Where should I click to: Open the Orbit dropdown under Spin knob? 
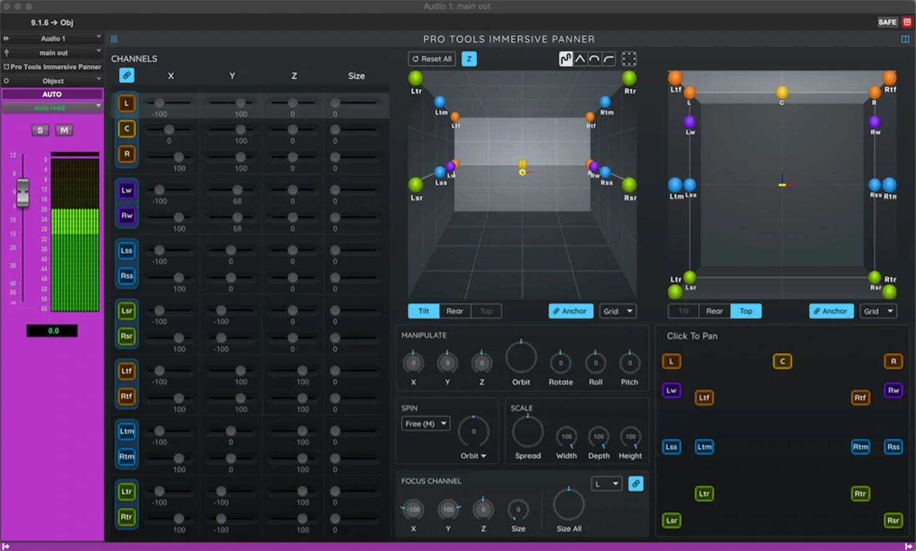pyautogui.click(x=473, y=456)
